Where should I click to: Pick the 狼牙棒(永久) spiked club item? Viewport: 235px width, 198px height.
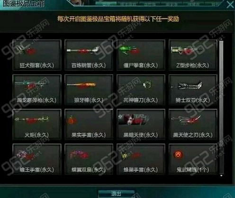click(x=89, y=90)
